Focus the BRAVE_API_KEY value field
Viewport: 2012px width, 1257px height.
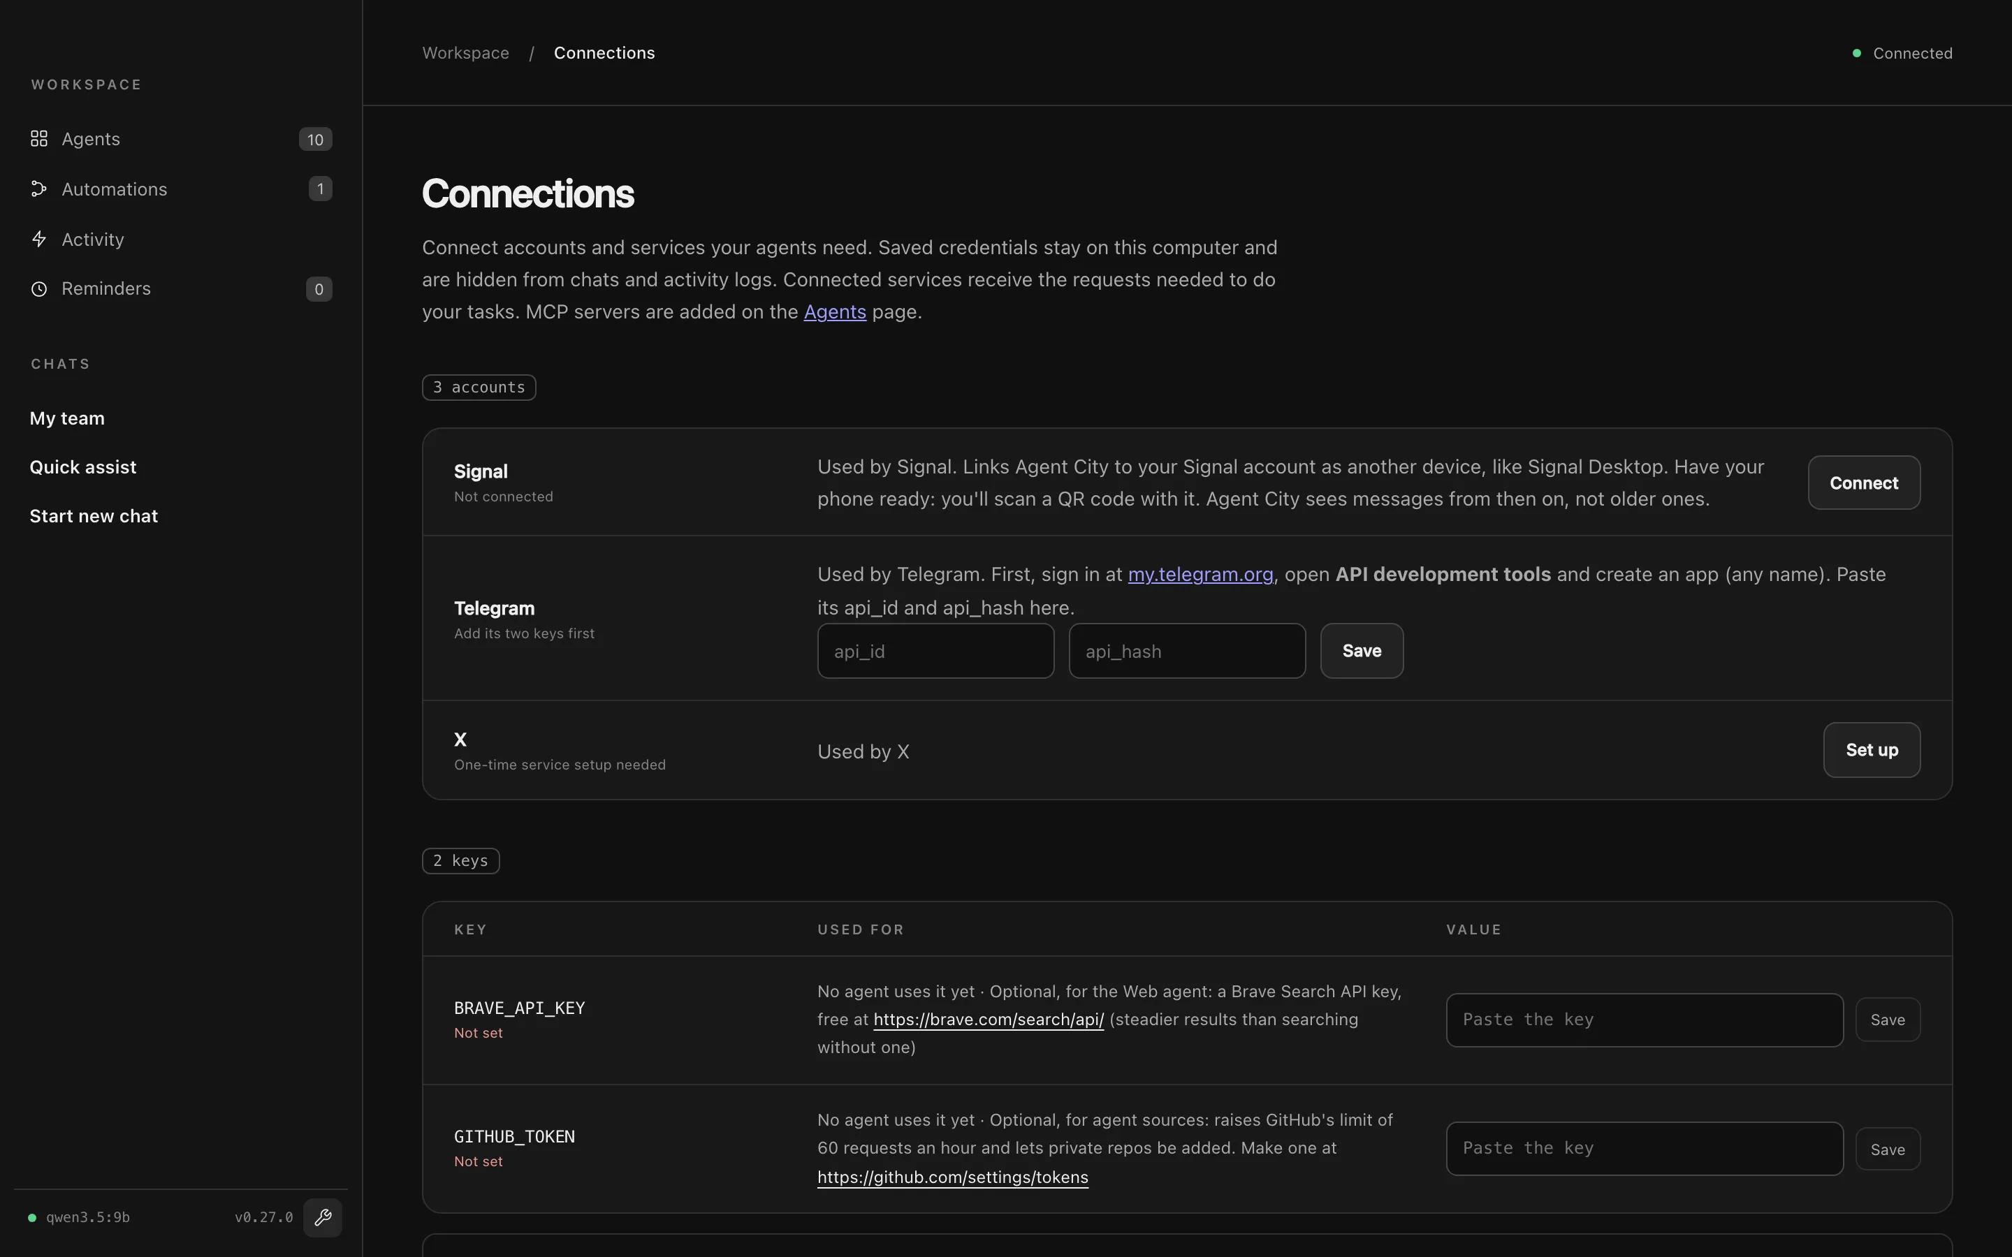click(x=1645, y=1020)
